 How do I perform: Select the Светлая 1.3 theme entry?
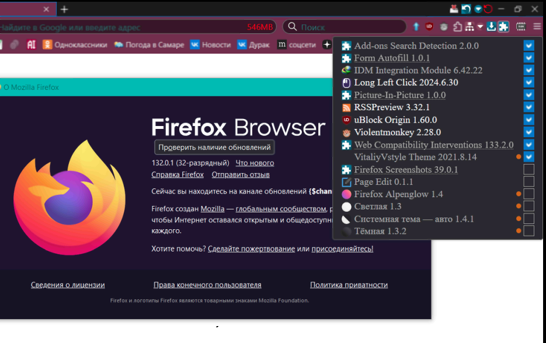point(377,206)
